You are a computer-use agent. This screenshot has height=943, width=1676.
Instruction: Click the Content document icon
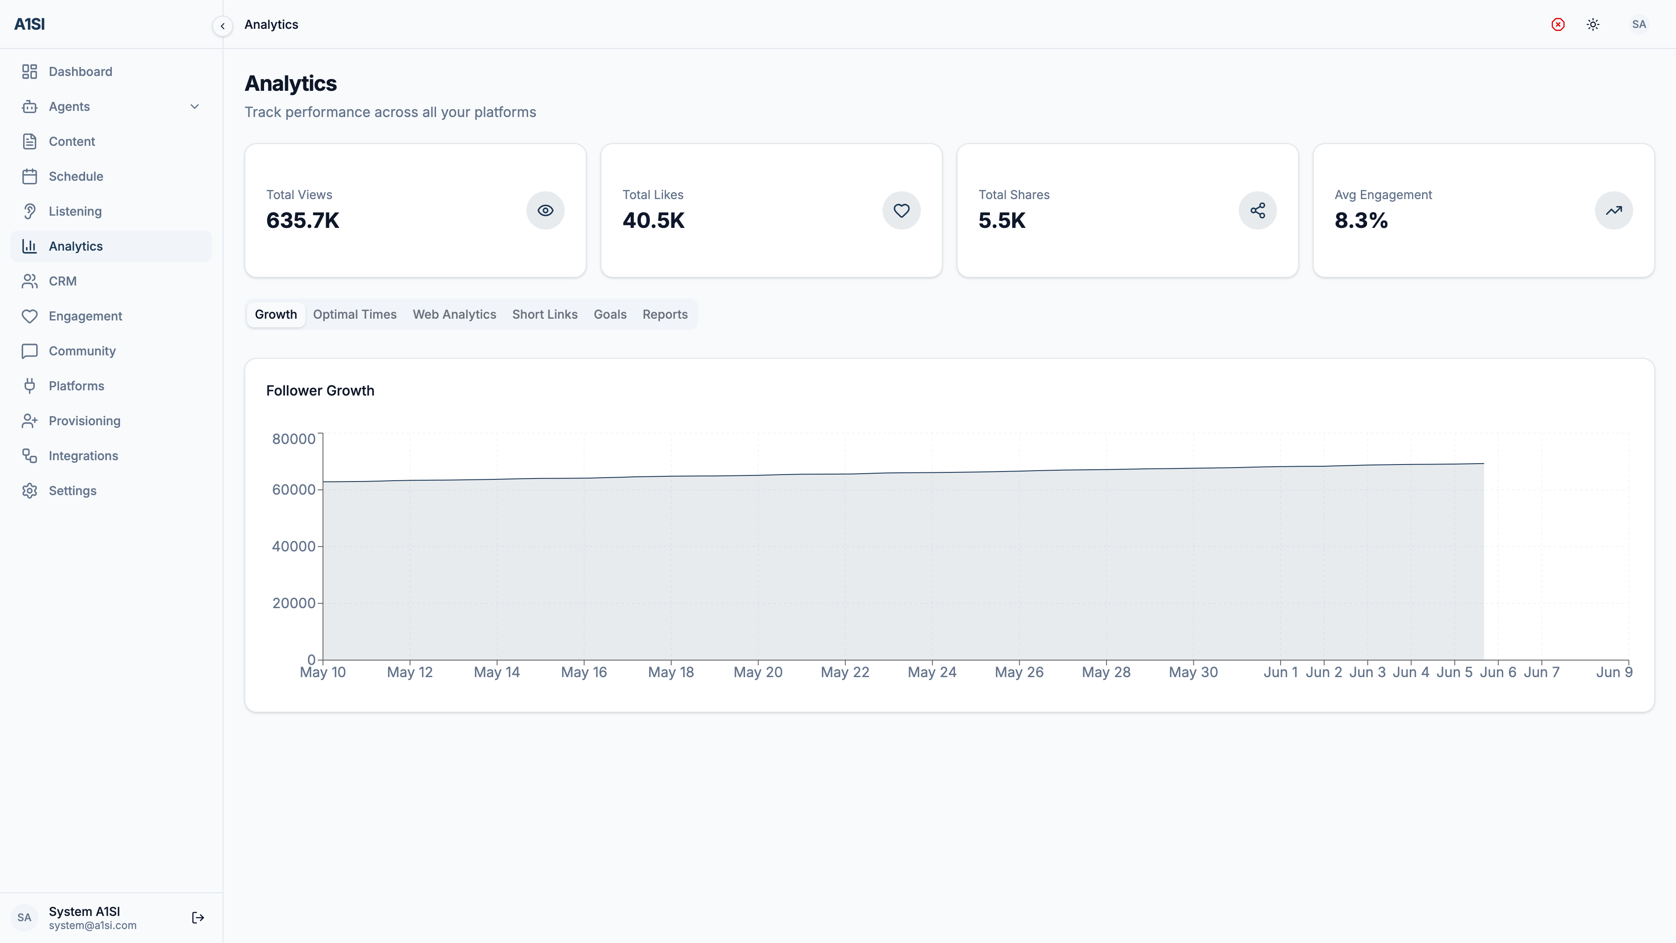pos(29,141)
